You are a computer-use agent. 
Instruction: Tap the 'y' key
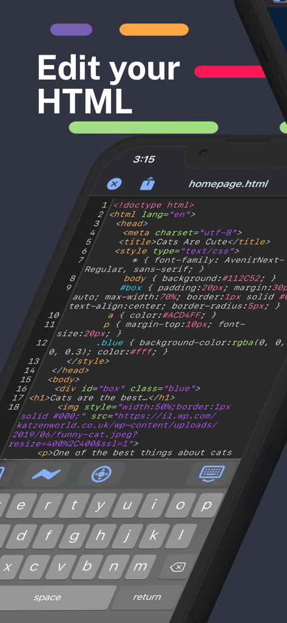point(101,506)
